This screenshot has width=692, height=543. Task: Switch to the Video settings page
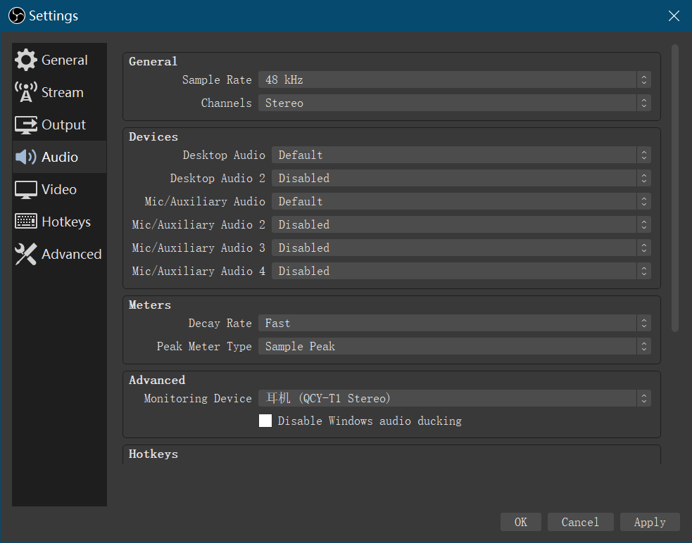pyautogui.click(x=59, y=189)
